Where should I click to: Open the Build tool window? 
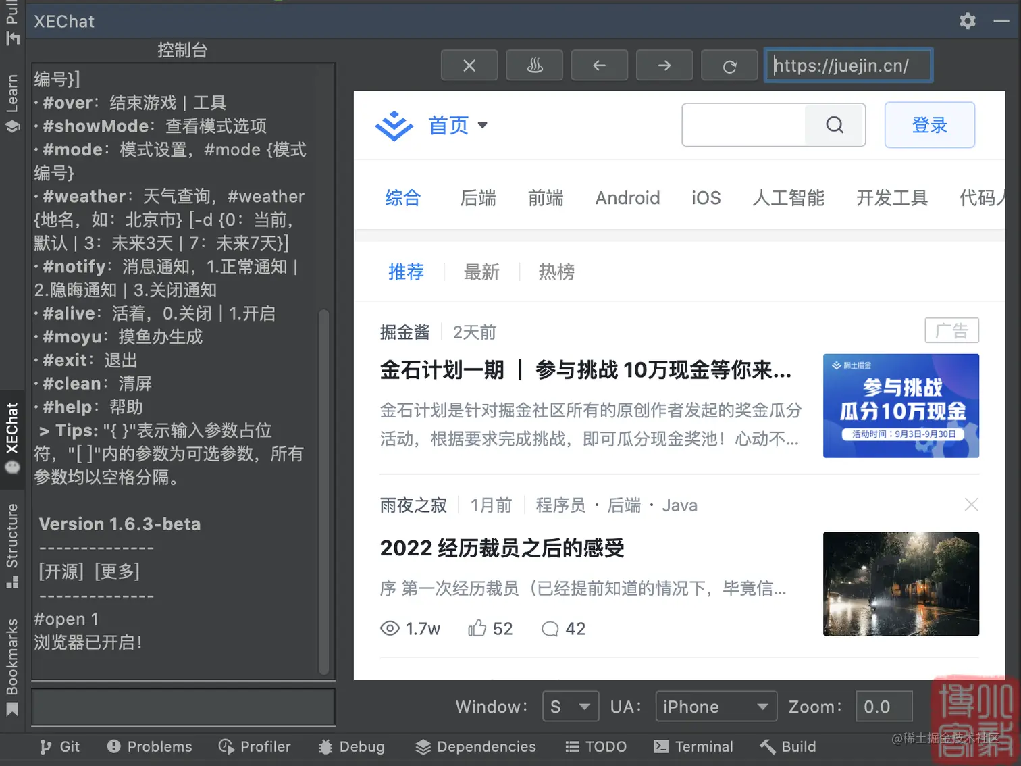pyautogui.click(x=787, y=746)
